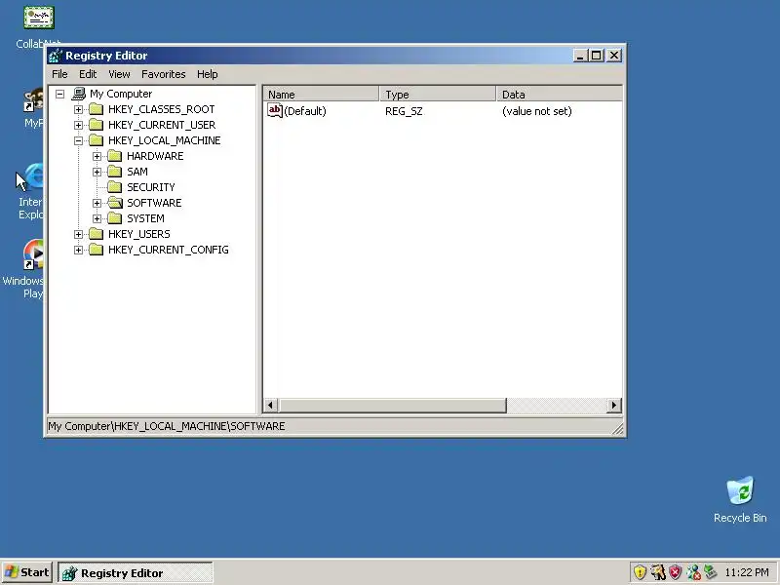The height and width of the screenshot is (585, 780).
Task: Click the Registry Editor taskbar button
Action: pos(136,572)
